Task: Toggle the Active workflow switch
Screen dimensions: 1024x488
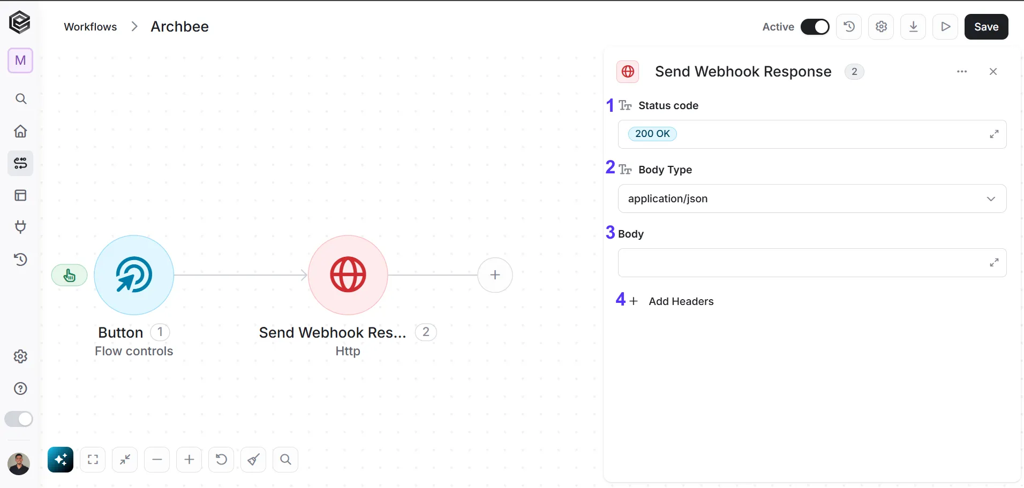Action: [x=815, y=27]
